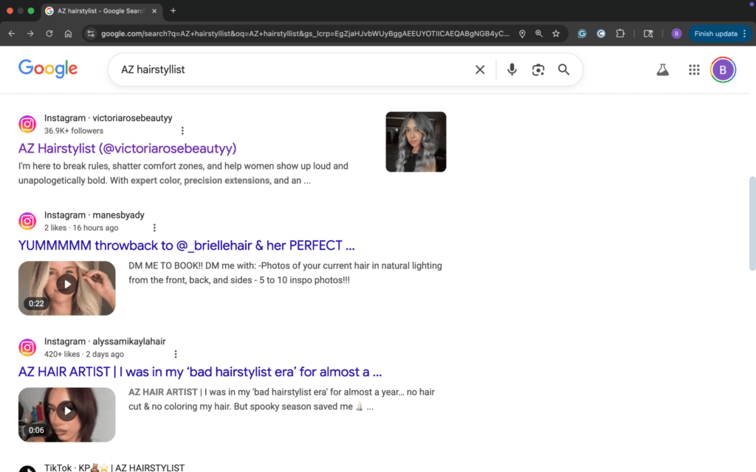Open three-dot options for manesbyady result
The height and width of the screenshot is (472, 756).
point(154,227)
